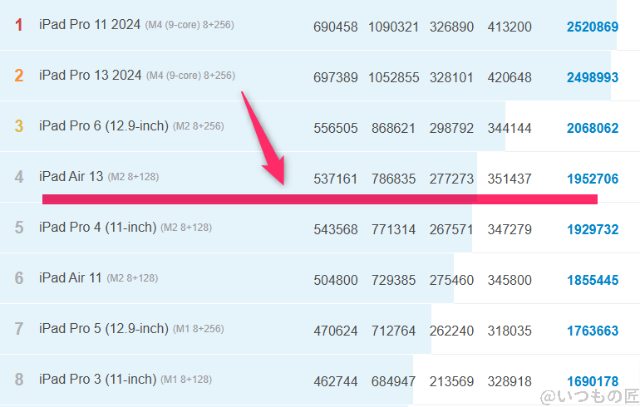Click the value 267571

tap(451, 229)
